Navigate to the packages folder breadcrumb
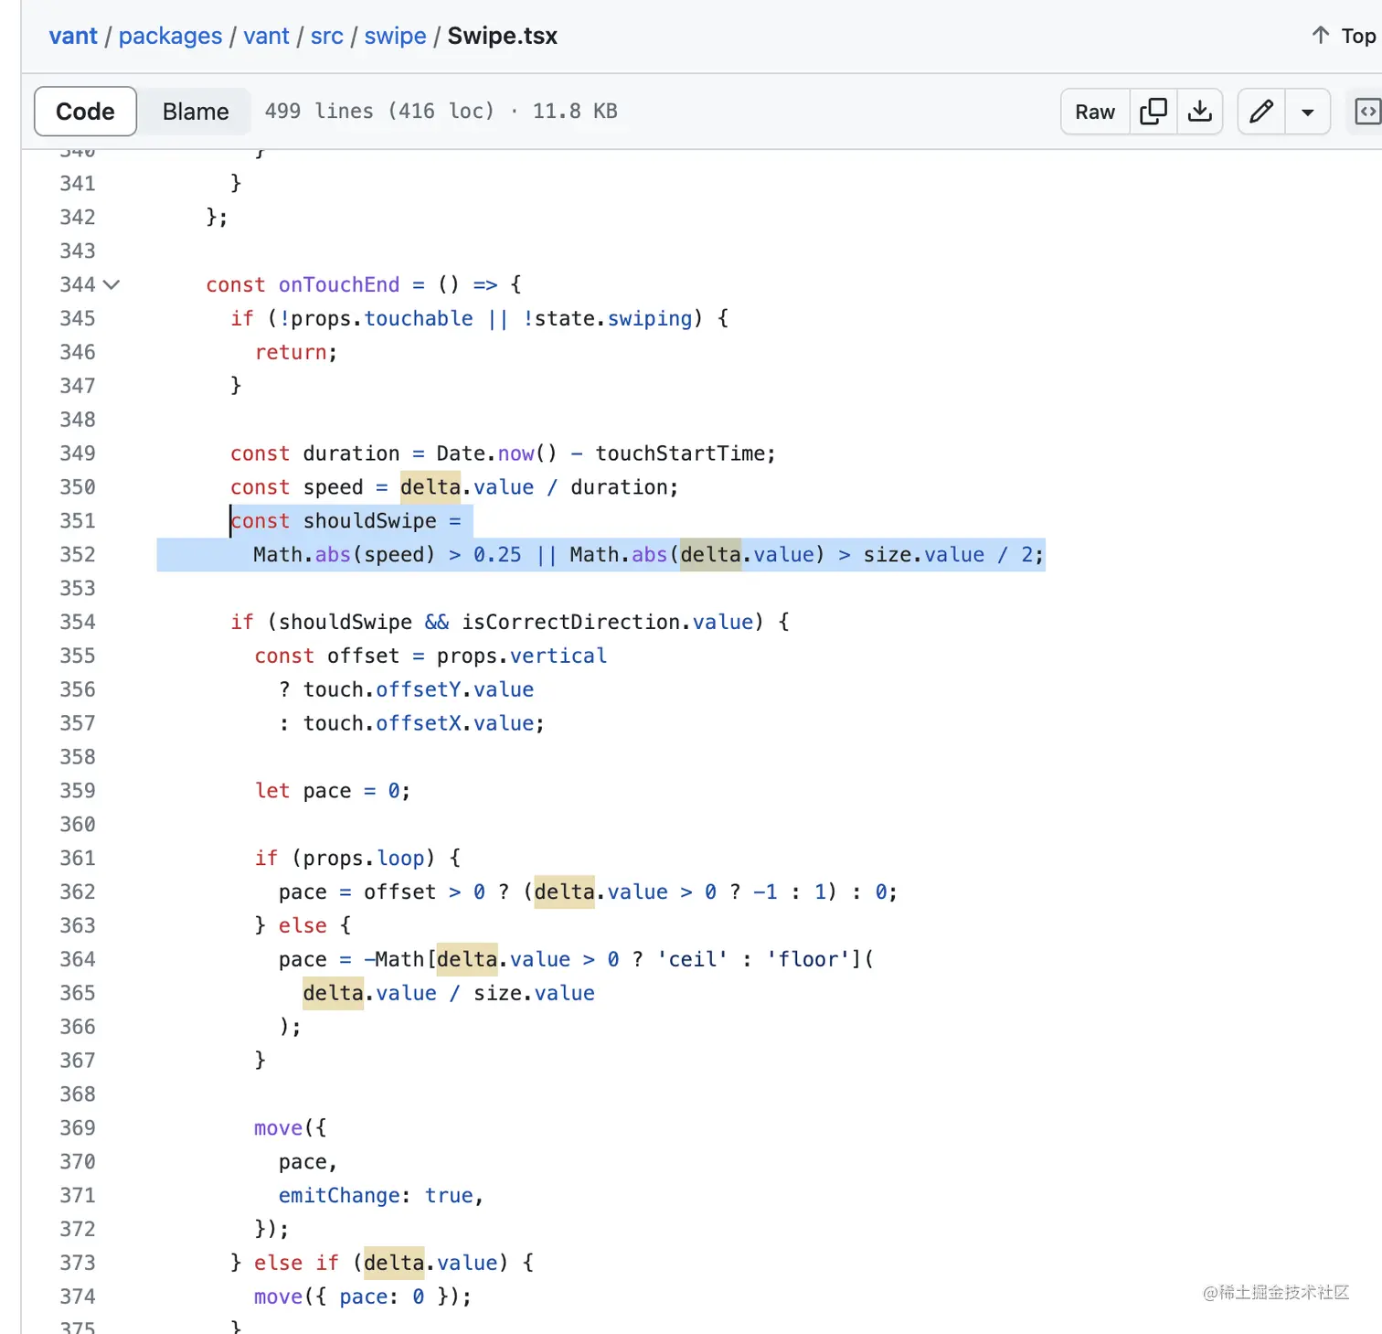1382x1334 pixels. click(x=170, y=36)
